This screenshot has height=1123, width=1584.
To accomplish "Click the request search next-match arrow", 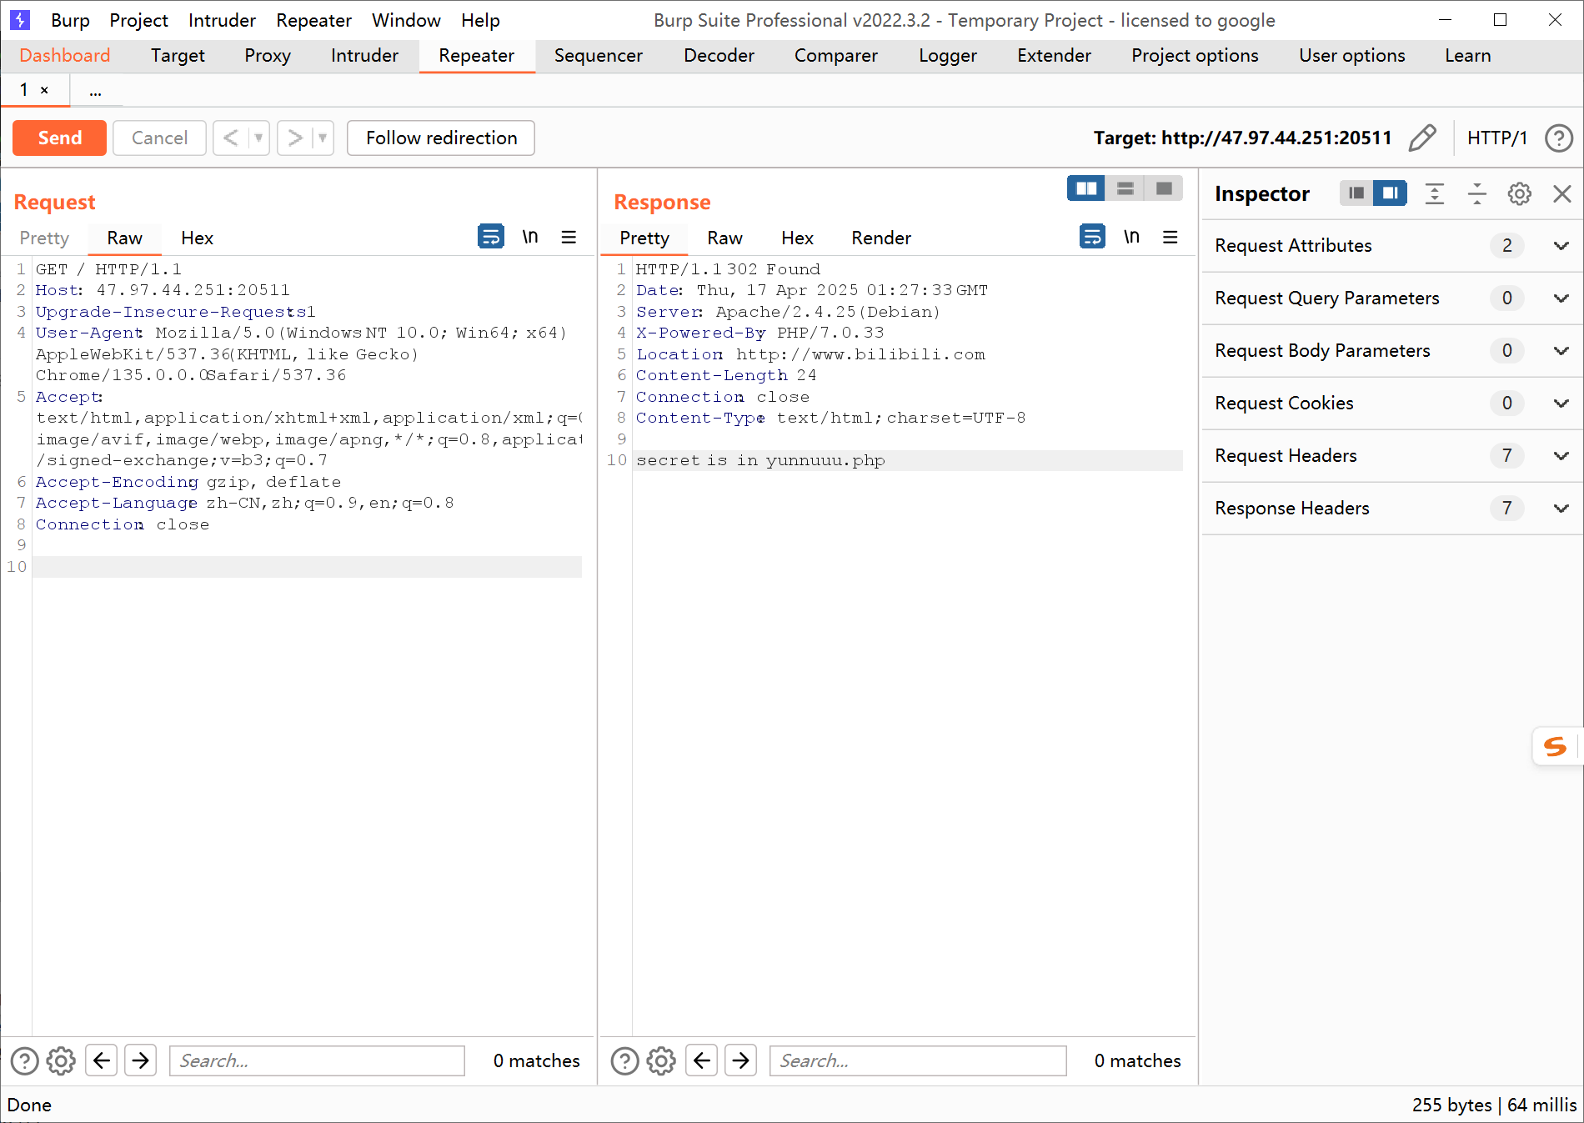I will coord(141,1060).
